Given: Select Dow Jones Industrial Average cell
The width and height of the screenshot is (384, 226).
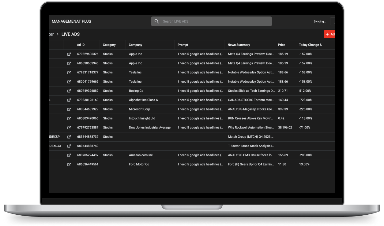Looking at the screenshot, I should point(150,128).
